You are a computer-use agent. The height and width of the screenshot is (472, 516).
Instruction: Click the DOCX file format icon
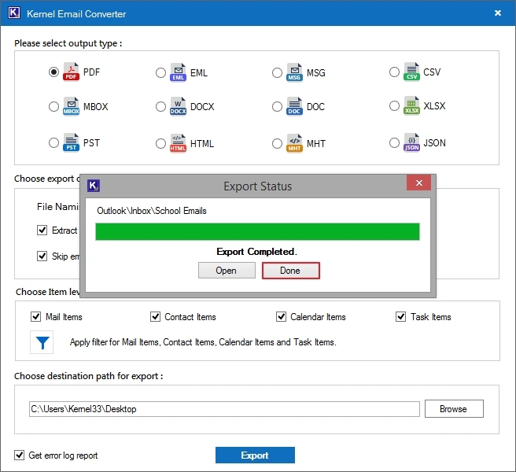pyautogui.click(x=178, y=106)
